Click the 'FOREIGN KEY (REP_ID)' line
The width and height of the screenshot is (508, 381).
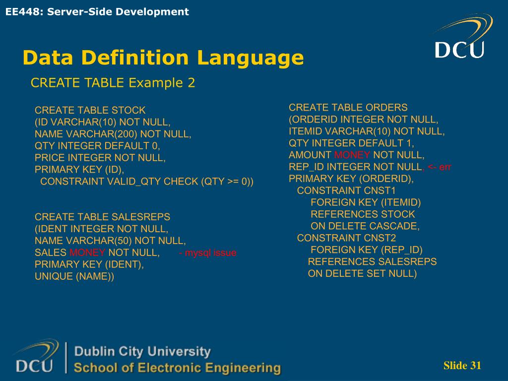click(x=367, y=250)
